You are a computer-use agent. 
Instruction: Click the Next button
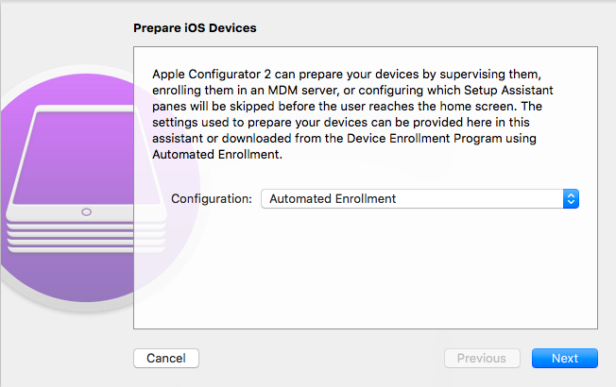pos(565,358)
